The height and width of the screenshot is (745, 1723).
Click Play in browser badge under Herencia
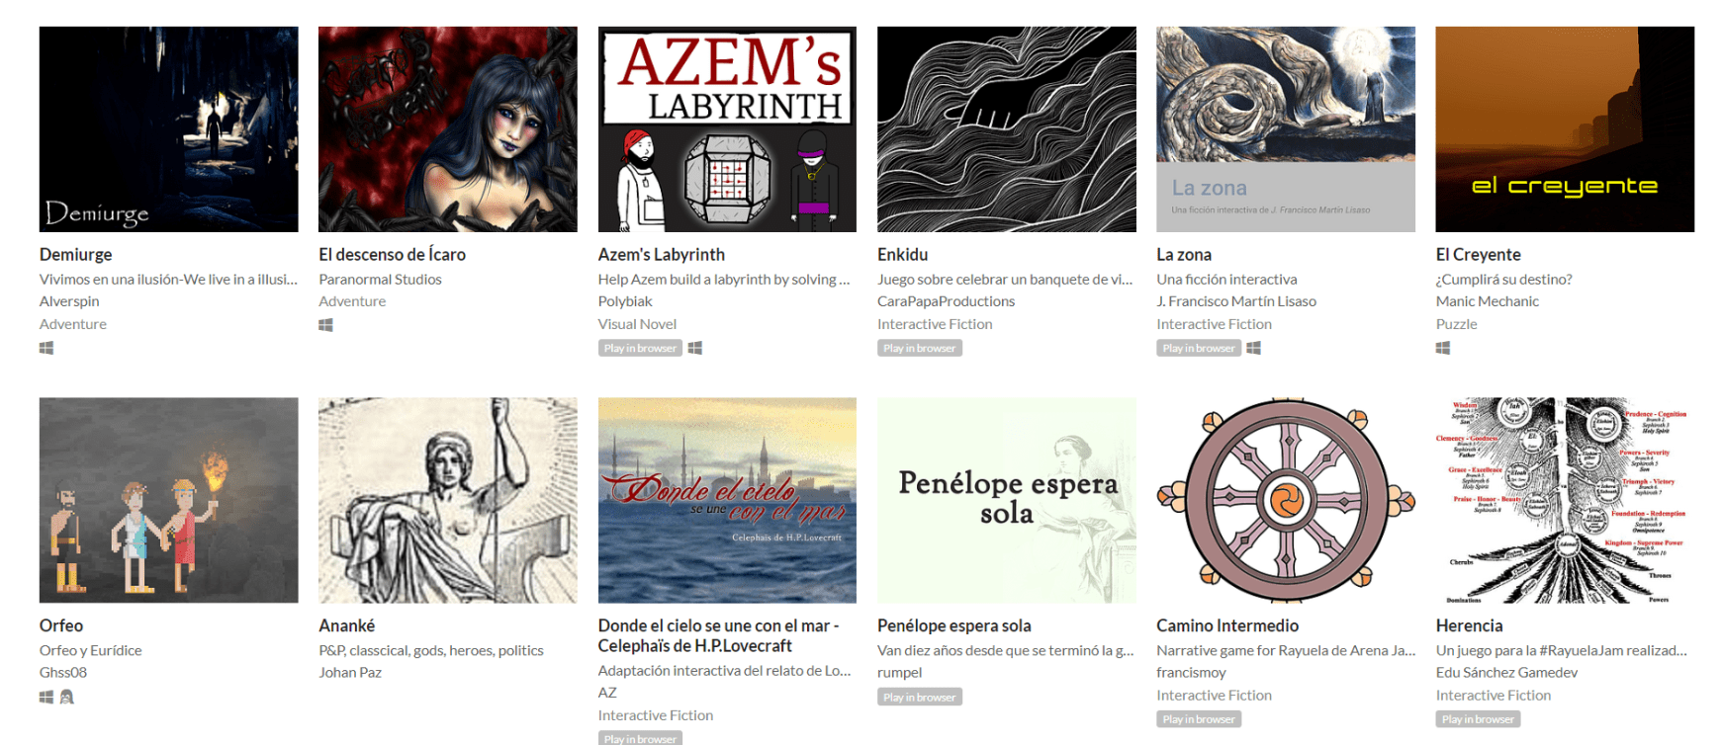pos(1478,719)
